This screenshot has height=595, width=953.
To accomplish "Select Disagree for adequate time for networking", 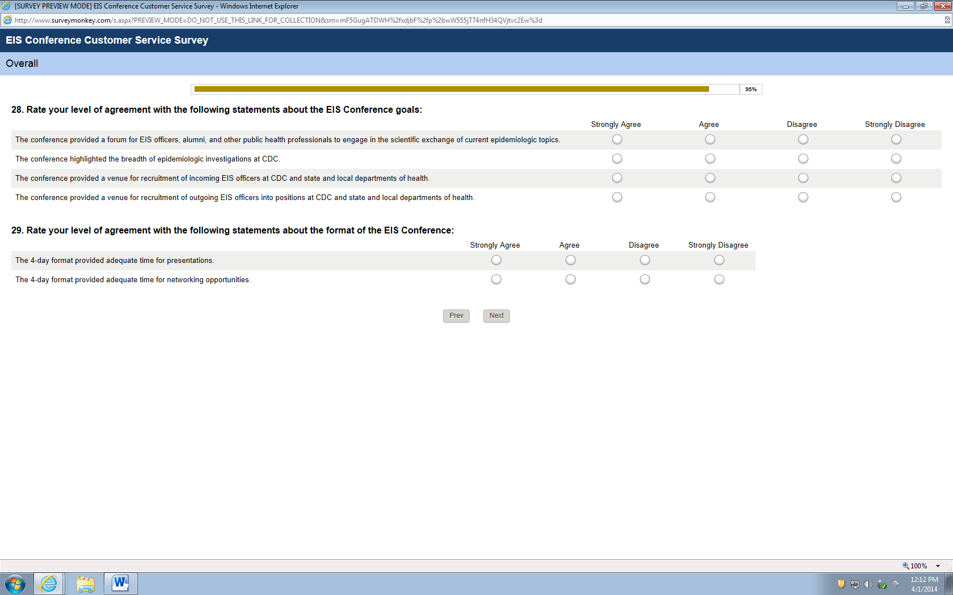I will pos(645,279).
